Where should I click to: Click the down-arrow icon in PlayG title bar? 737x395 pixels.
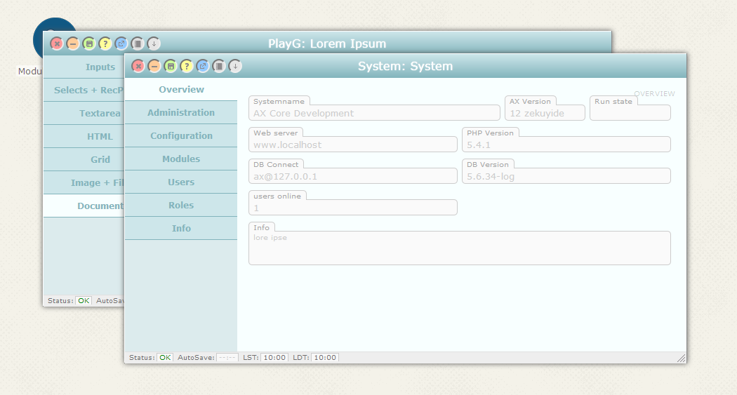point(154,43)
